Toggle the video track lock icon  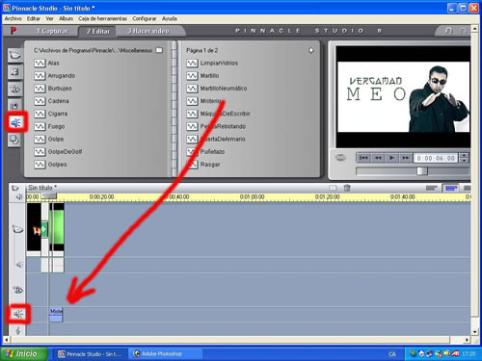pyautogui.click(x=17, y=229)
